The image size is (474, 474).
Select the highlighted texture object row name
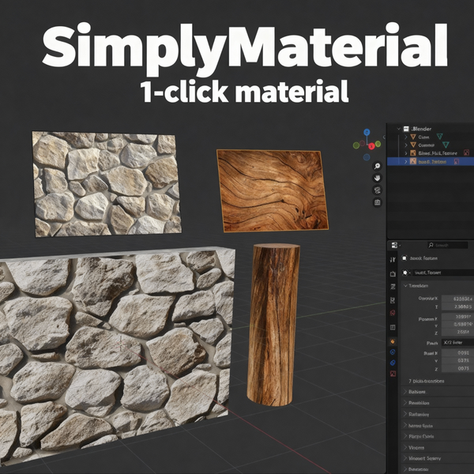432,162
